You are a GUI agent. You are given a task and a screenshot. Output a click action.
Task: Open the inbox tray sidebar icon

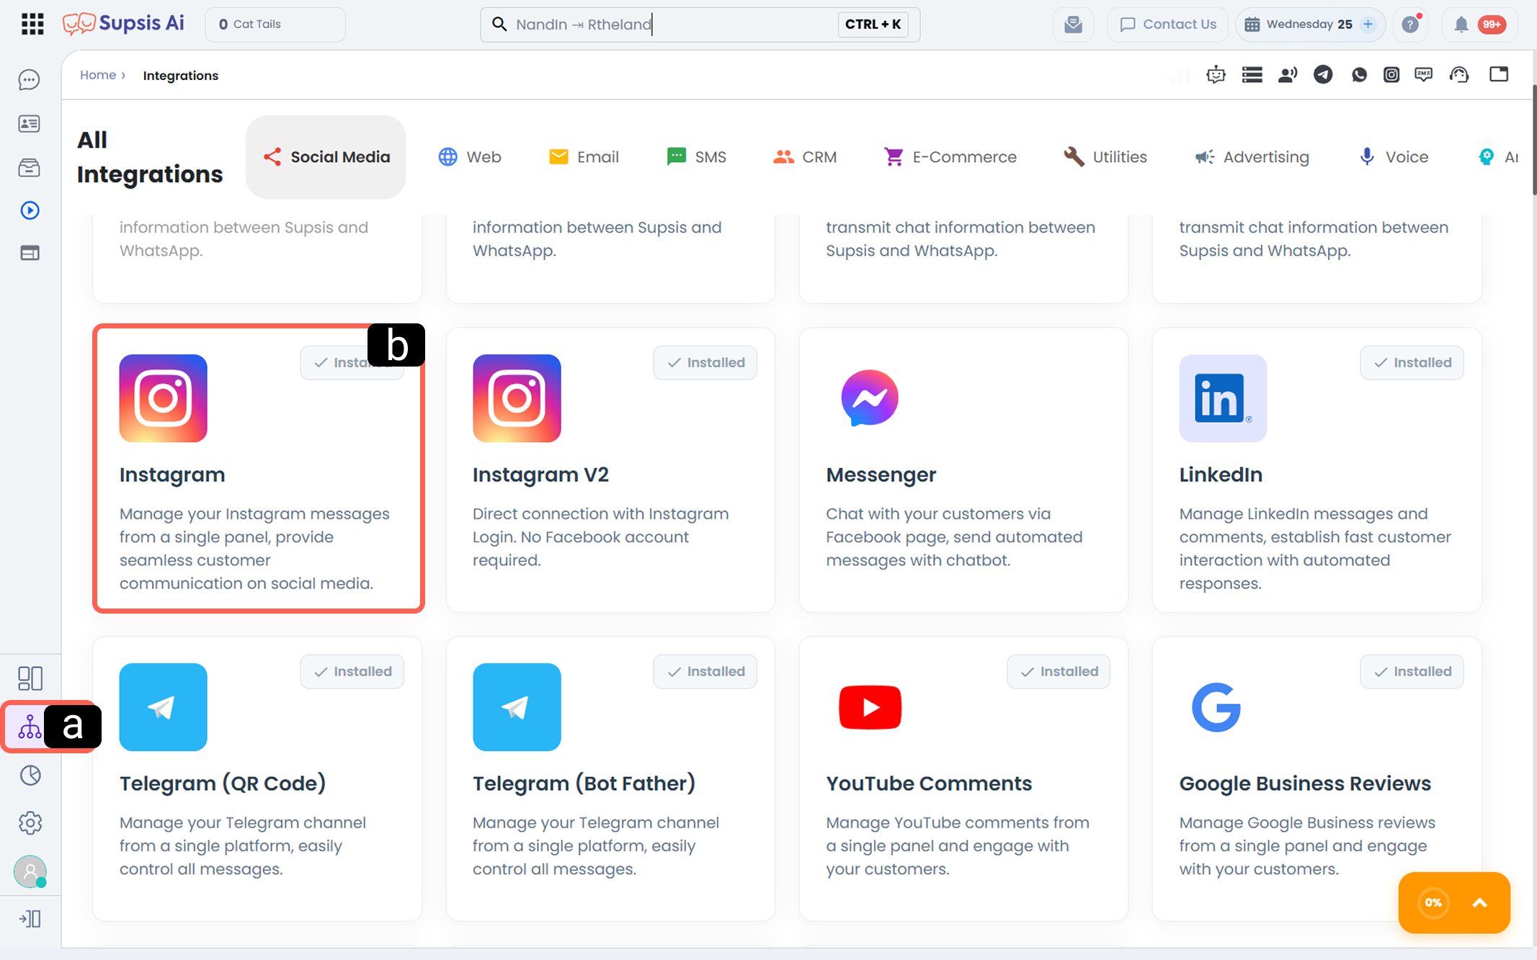point(30,167)
